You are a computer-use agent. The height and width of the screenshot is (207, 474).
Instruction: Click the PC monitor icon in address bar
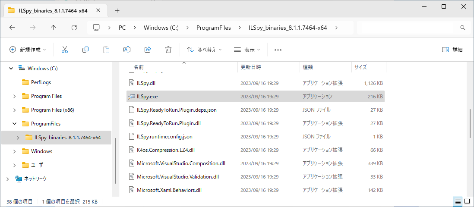coord(96,28)
